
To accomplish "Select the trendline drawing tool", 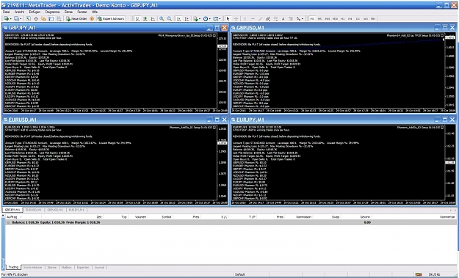I will [x=261, y=19].
